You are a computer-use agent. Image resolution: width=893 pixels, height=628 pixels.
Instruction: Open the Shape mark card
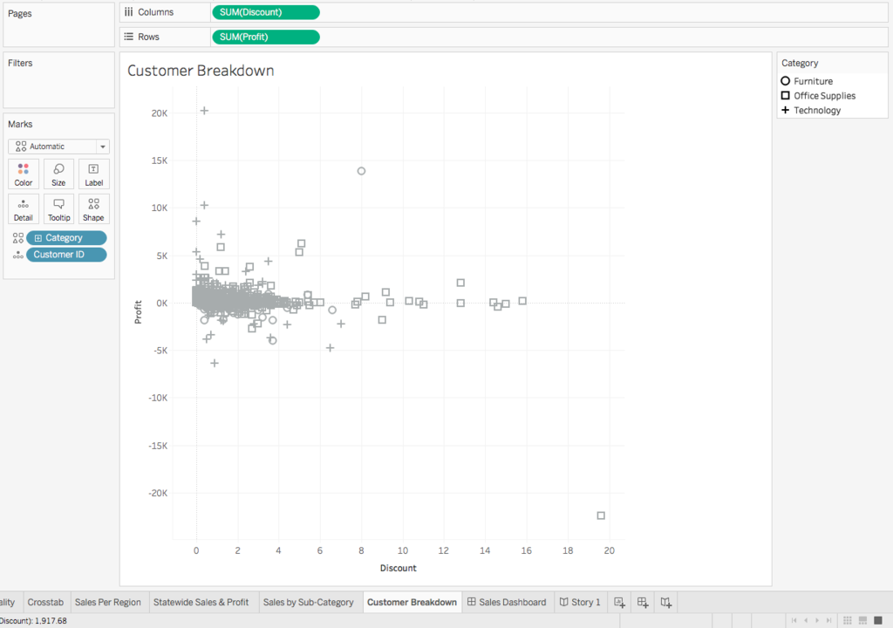pyautogui.click(x=94, y=209)
